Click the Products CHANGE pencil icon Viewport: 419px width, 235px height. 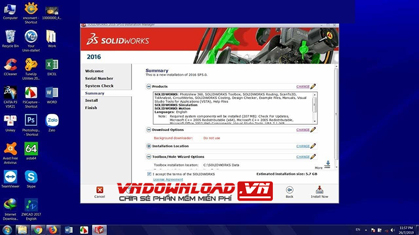313,86
